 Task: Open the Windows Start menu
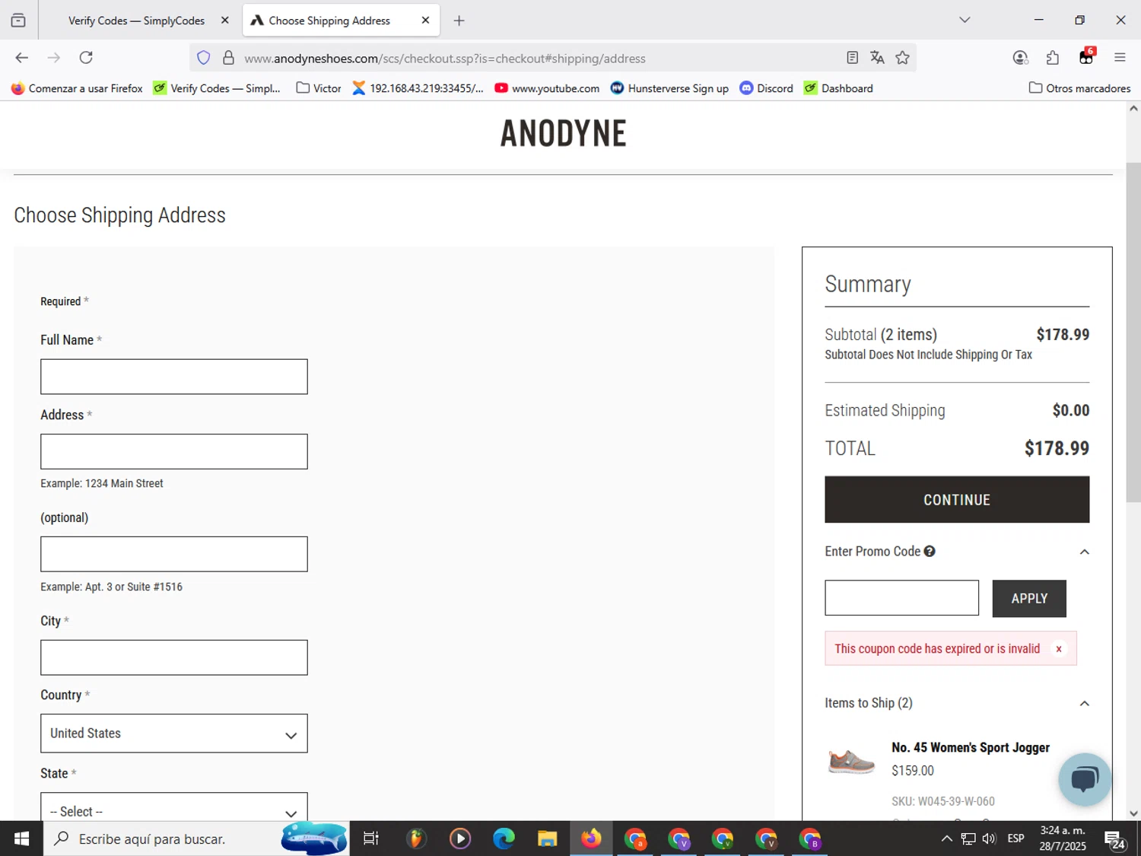pos(21,838)
